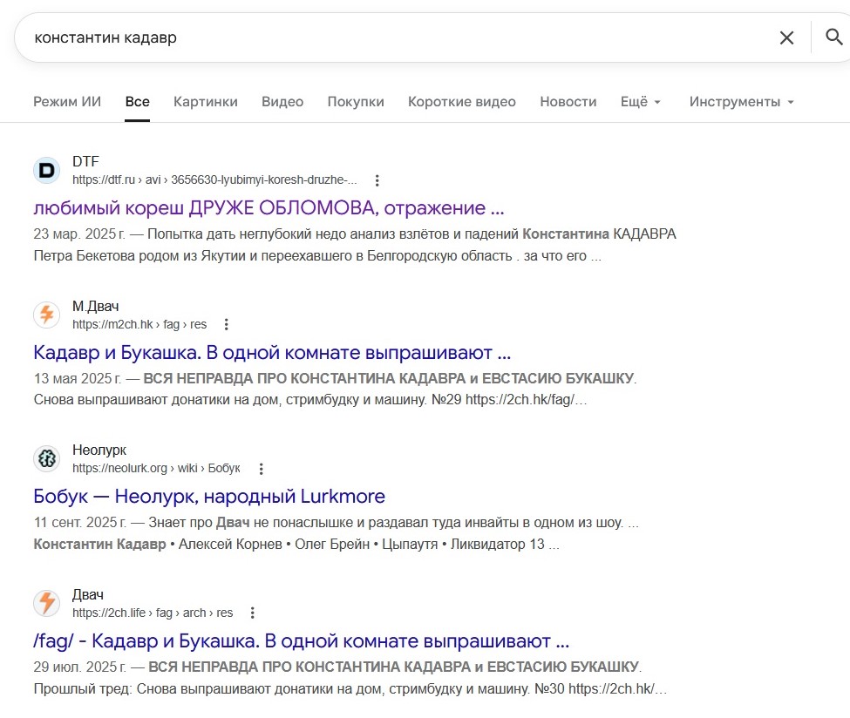Clear the search query with the X icon
Image resolution: width=850 pixels, height=718 pixels.
pos(786,37)
